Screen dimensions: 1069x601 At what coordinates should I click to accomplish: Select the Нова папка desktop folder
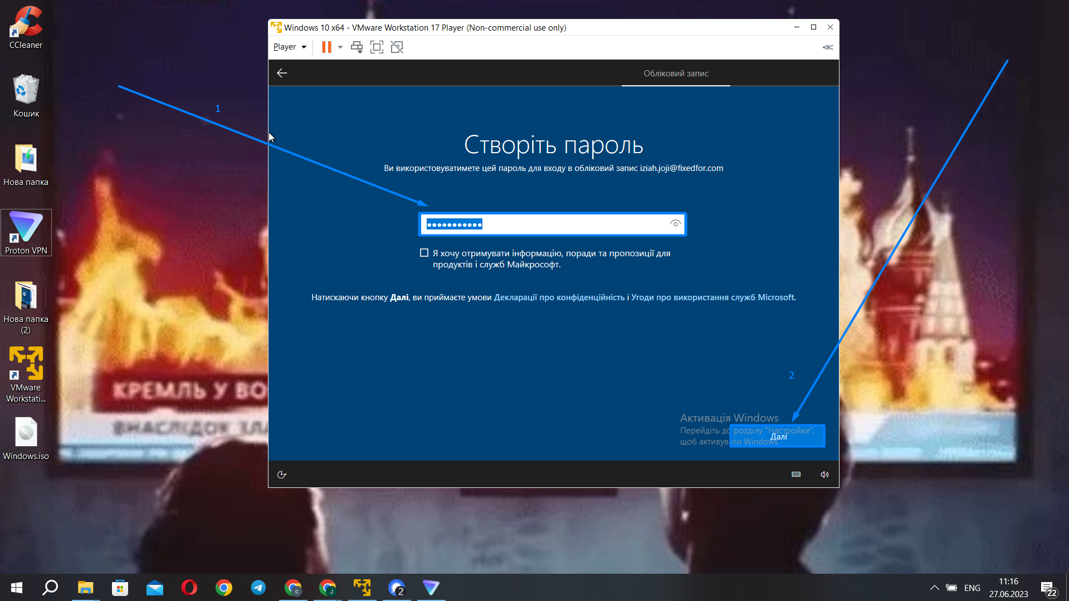point(26,165)
